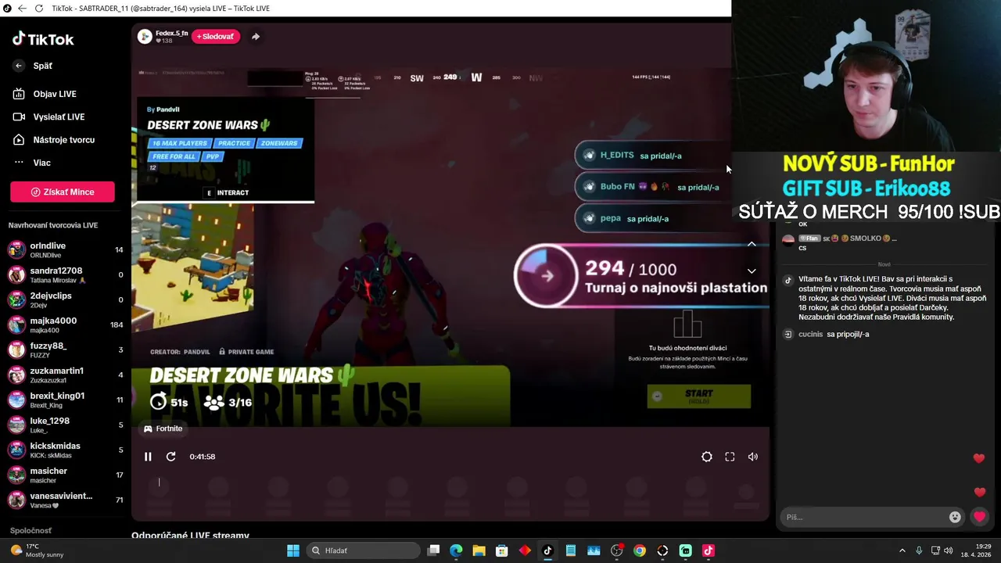
Task: Click the Bubo FN joined notification
Action: 653,187
